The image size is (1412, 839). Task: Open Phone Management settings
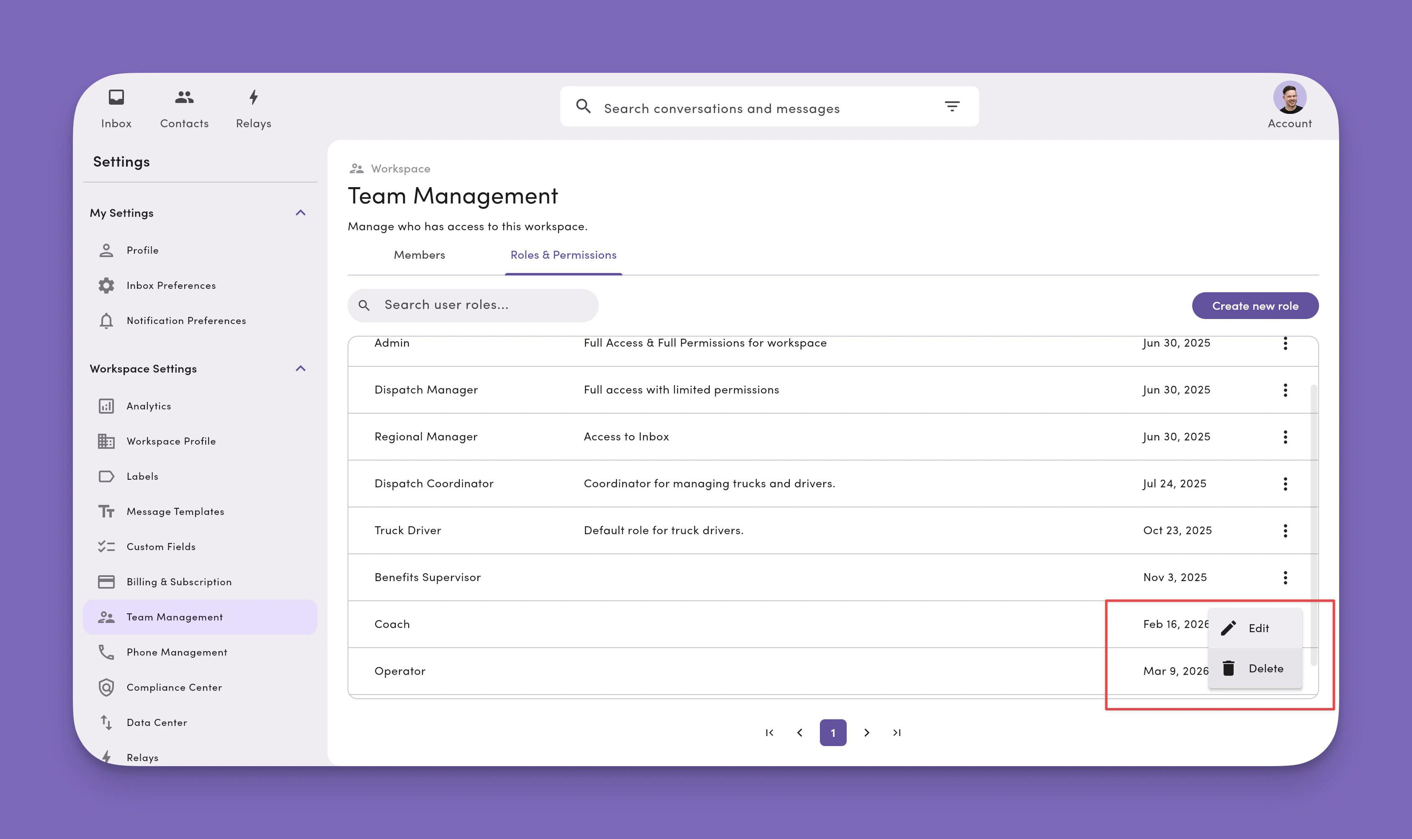[200, 652]
